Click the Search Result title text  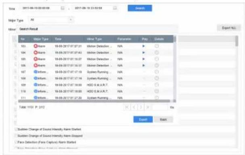(x=29, y=29)
